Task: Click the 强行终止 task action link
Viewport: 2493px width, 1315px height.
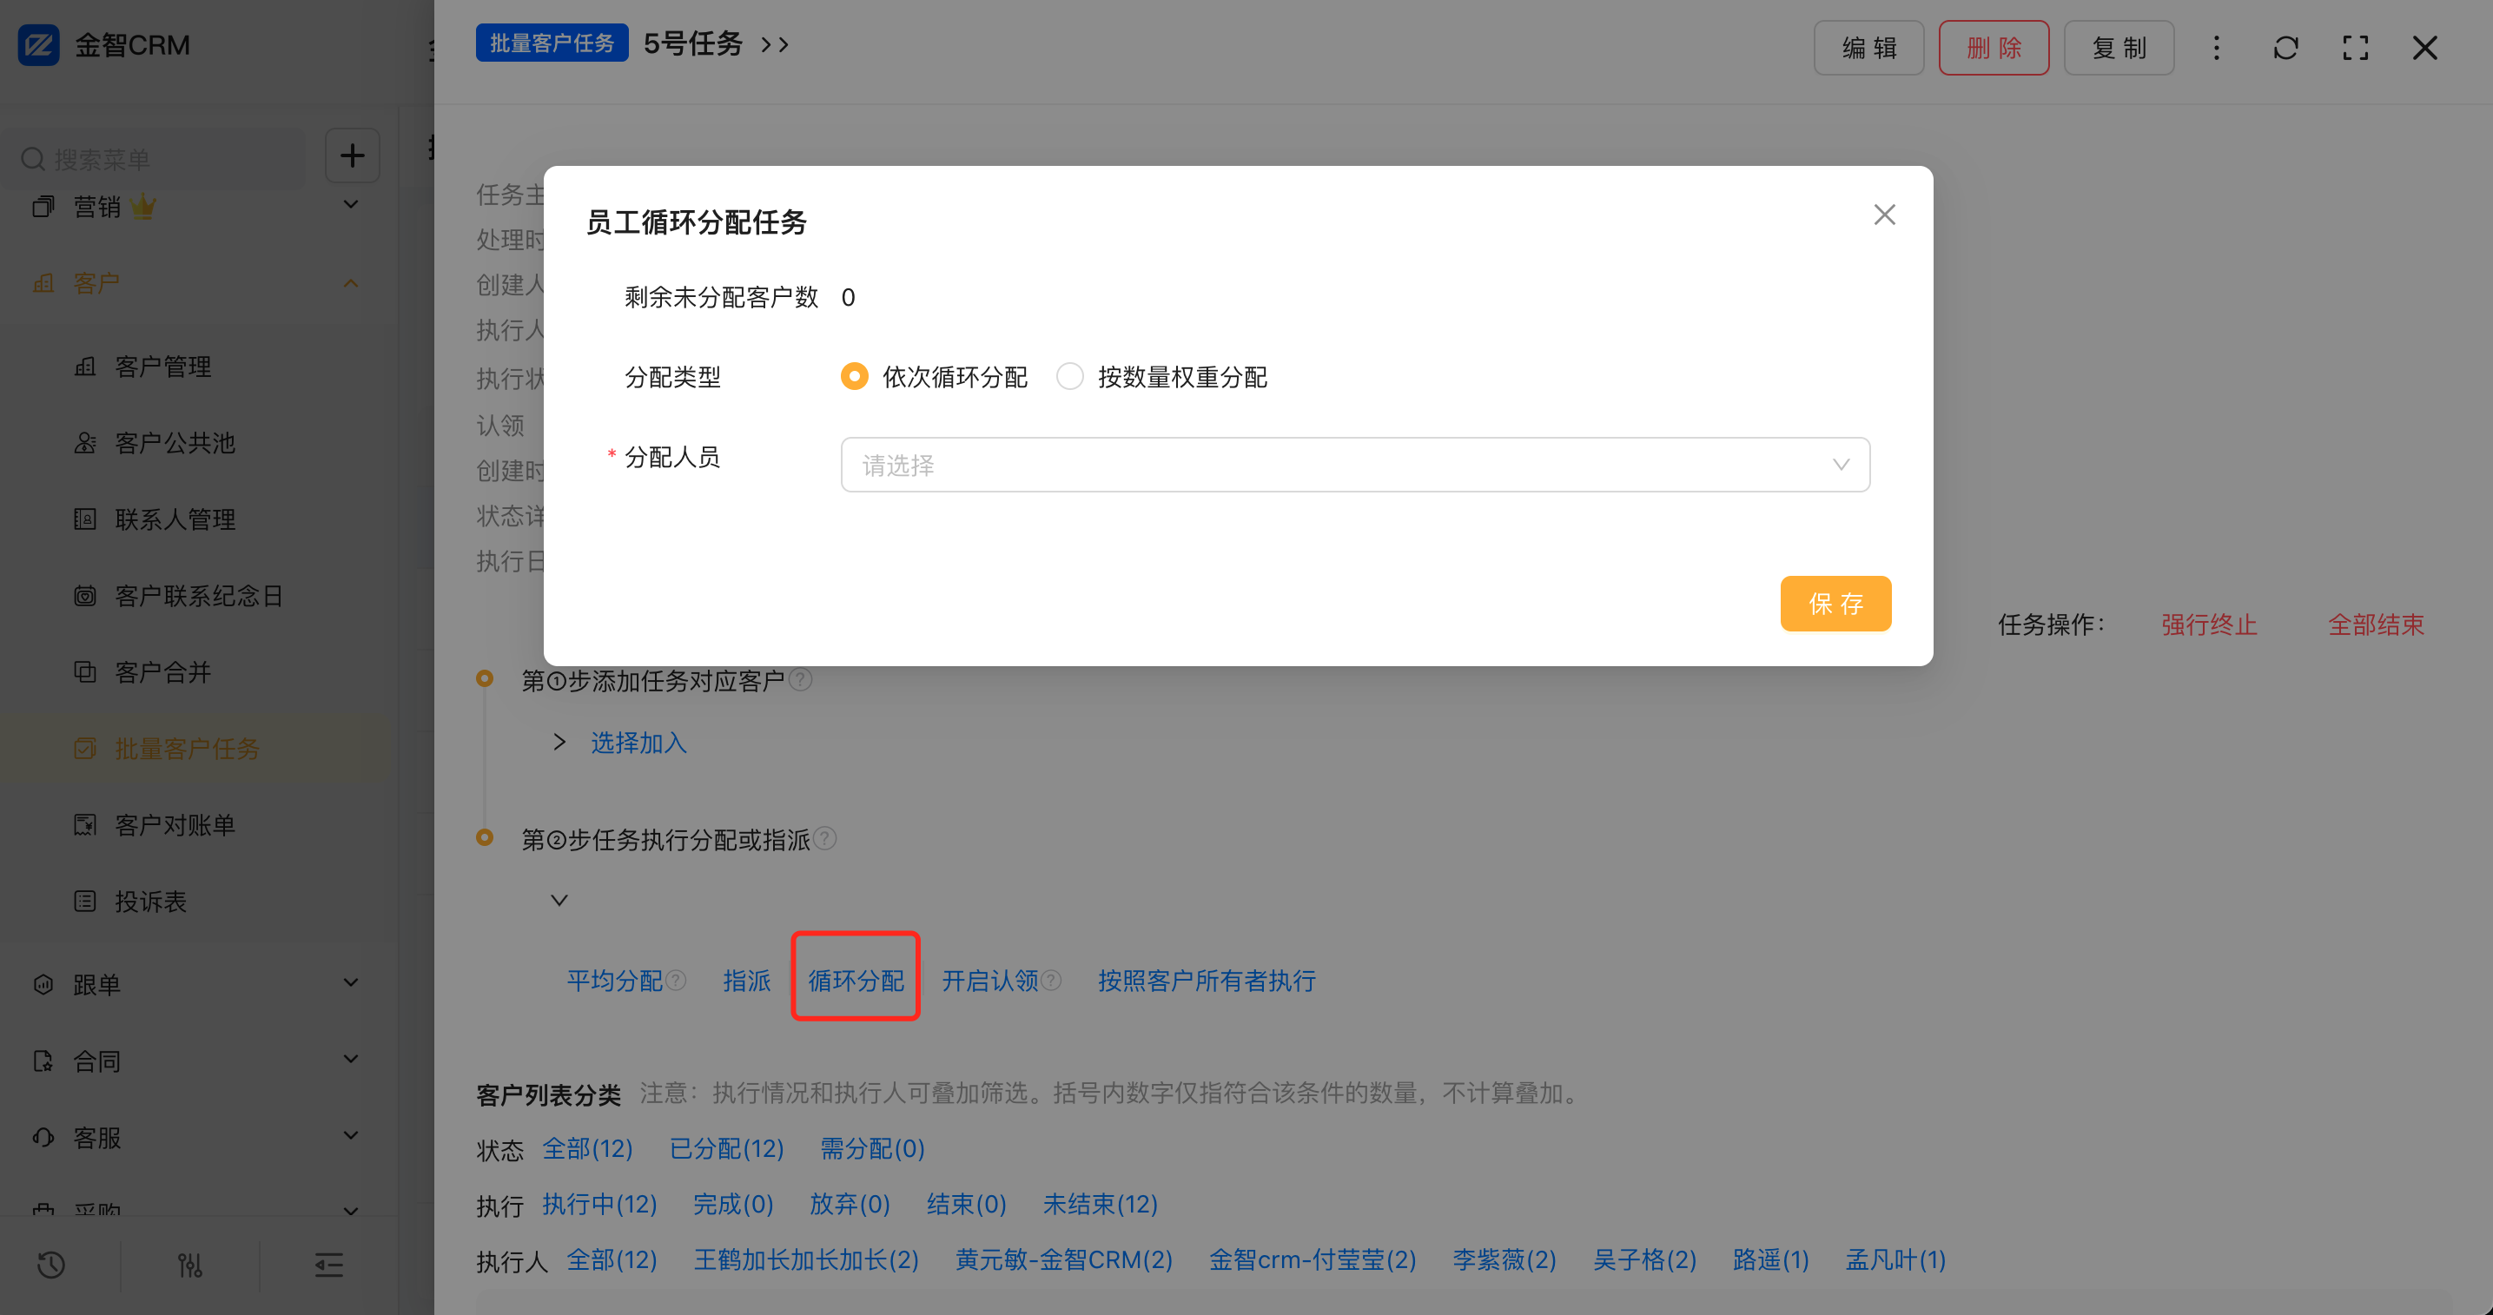Action: 2208,625
